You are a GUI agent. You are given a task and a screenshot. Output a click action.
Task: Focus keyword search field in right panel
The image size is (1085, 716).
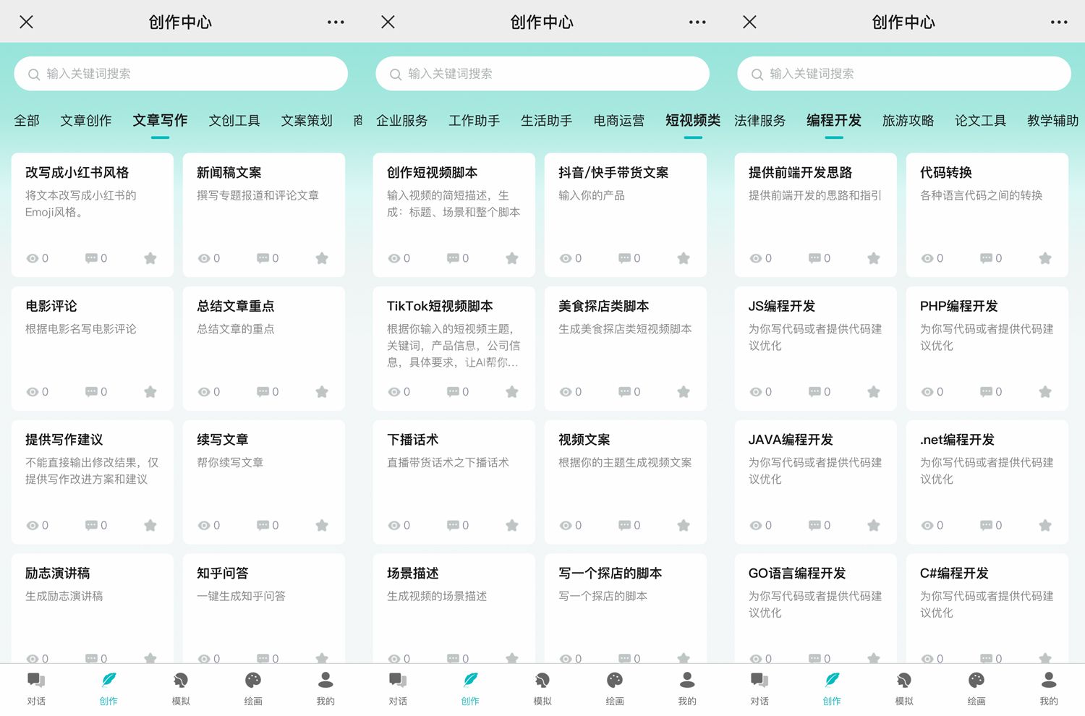[904, 74]
